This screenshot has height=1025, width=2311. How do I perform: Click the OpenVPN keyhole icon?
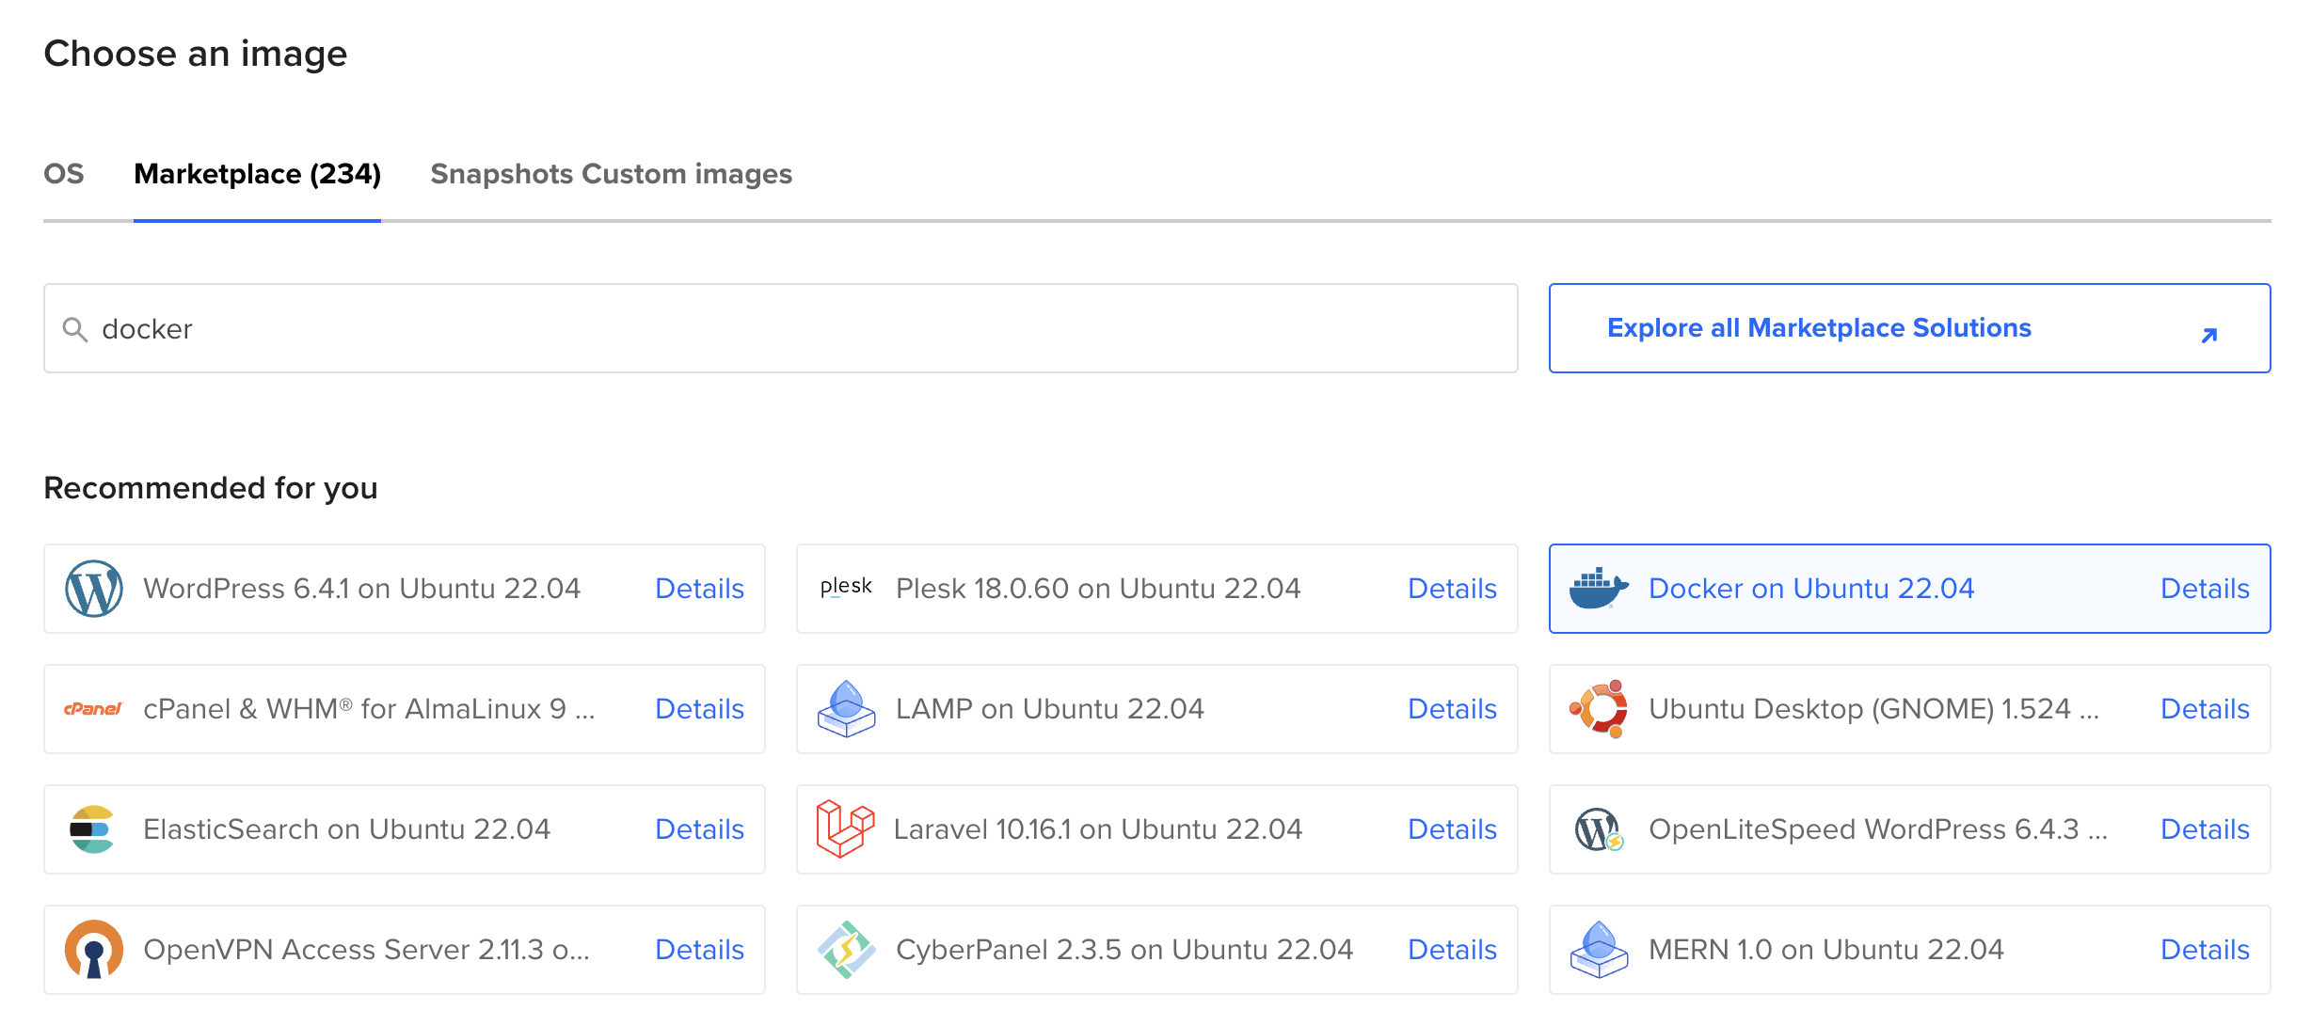point(93,950)
